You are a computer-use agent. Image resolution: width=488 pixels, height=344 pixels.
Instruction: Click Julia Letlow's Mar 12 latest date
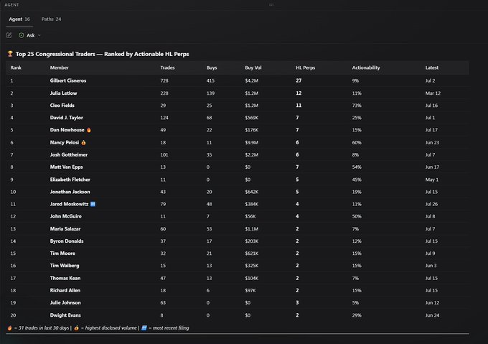click(433, 93)
